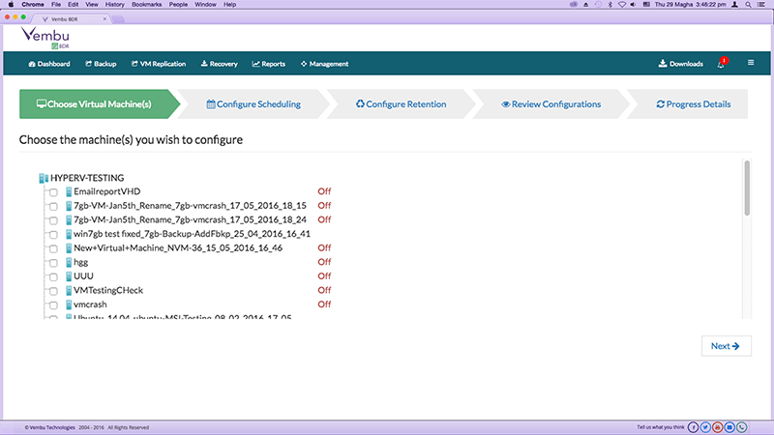
Task: Check the VMTestingCHeck checkbox
Action: click(53, 292)
